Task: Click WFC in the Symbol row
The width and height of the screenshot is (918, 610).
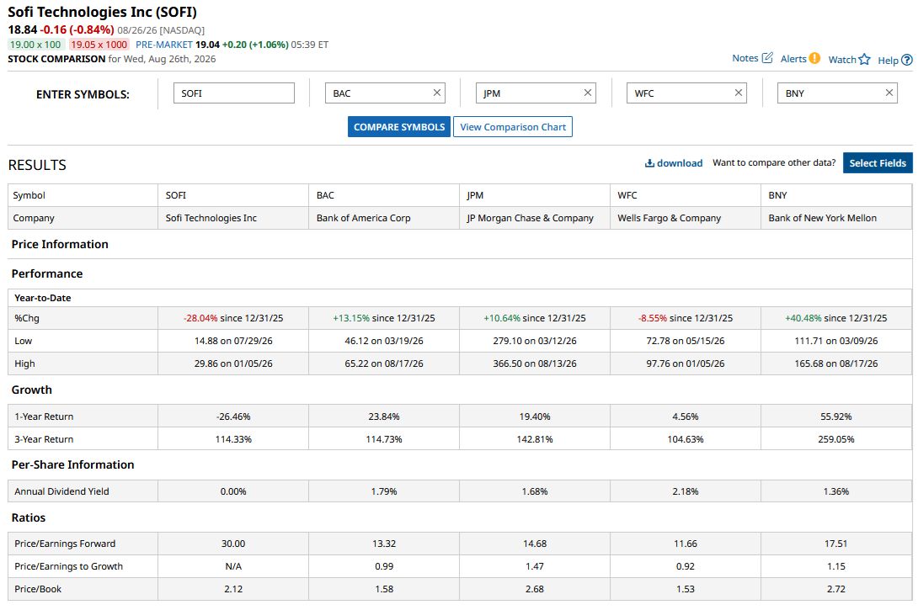Action: point(627,195)
